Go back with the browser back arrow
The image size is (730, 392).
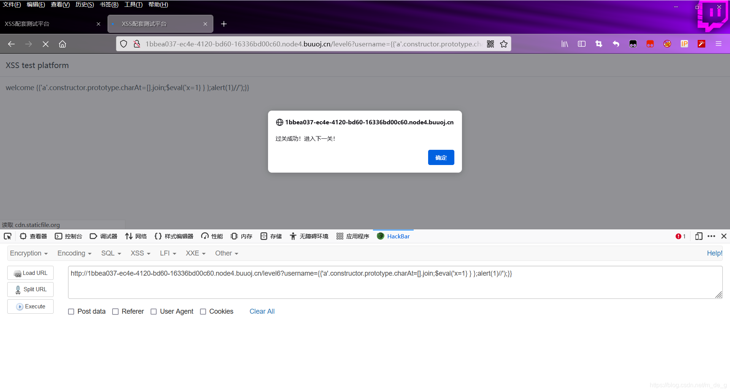[x=11, y=44]
